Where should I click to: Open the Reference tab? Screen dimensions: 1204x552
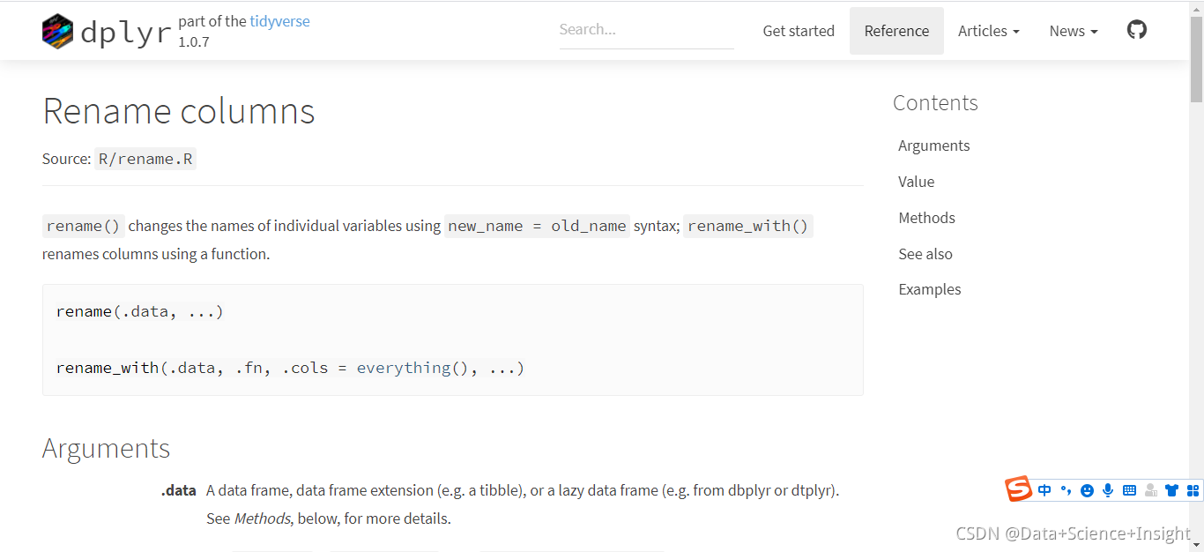[x=896, y=31]
